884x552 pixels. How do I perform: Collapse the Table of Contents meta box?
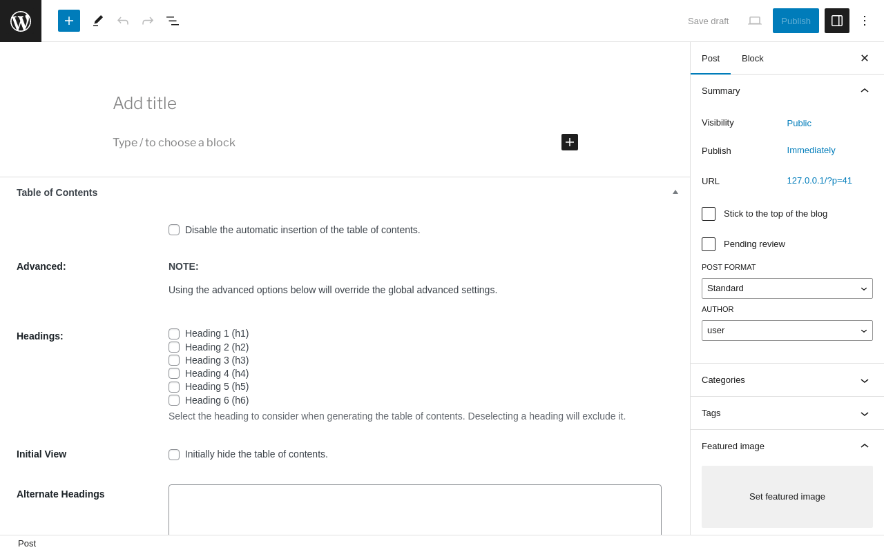tap(675, 192)
